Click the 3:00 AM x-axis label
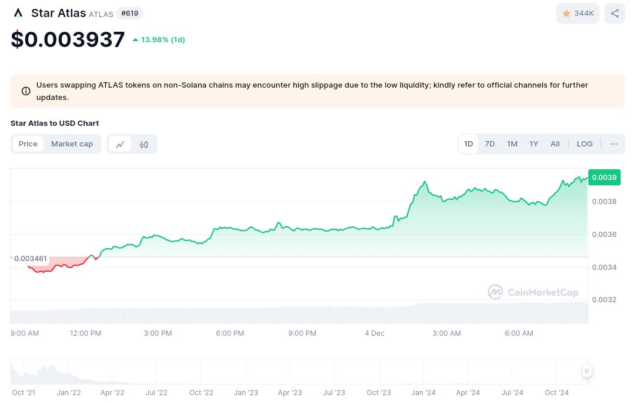The width and height of the screenshot is (635, 404). [447, 333]
